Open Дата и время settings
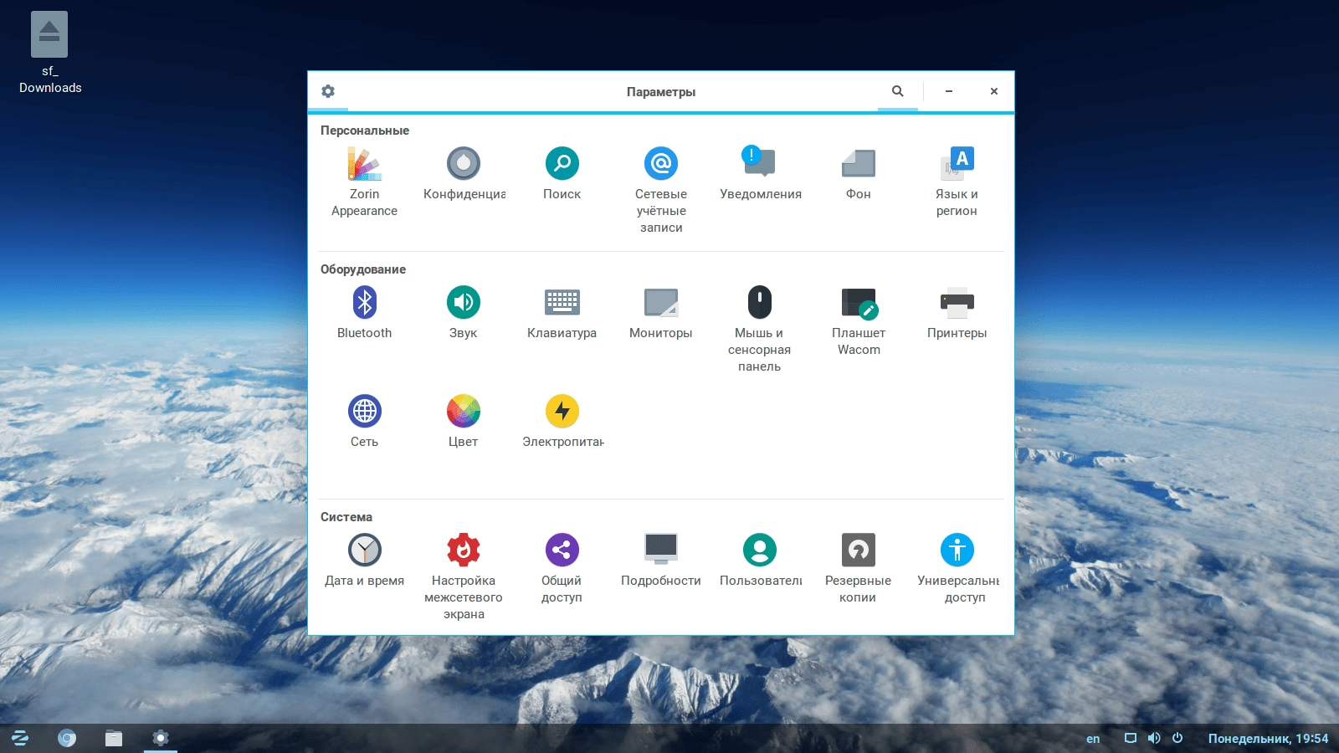 tap(364, 560)
